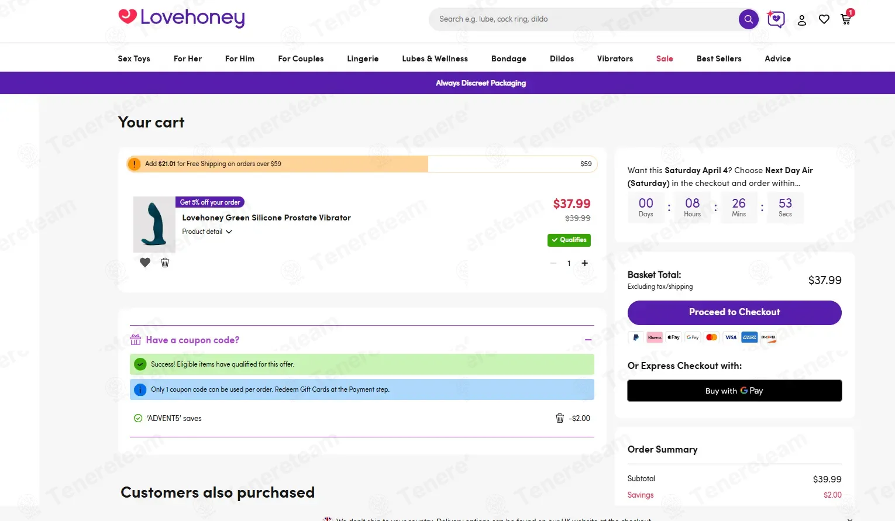
Task: Click the Apple Pay payment icon
Action: point(674,337)
